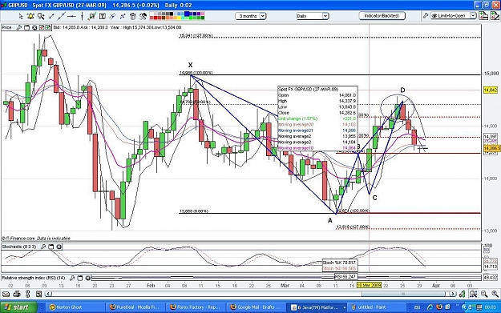Switch to Java(TM) Platform taskbar item
The image size is (501, 313).
(317, 307)
